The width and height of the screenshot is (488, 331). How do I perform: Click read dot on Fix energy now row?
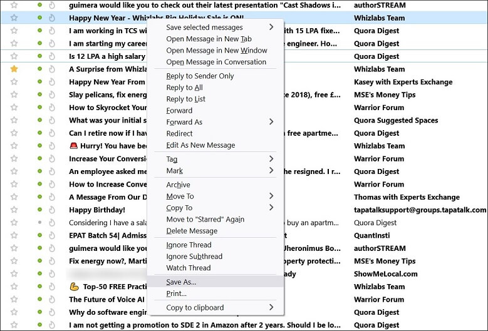pyautogui.click(x=39, y=260)
